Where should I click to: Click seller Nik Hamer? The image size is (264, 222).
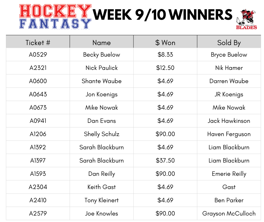point(229,68)
